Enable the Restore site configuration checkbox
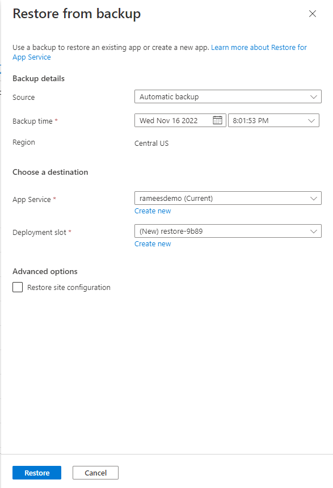333x488 pixels. pos(18,287)
